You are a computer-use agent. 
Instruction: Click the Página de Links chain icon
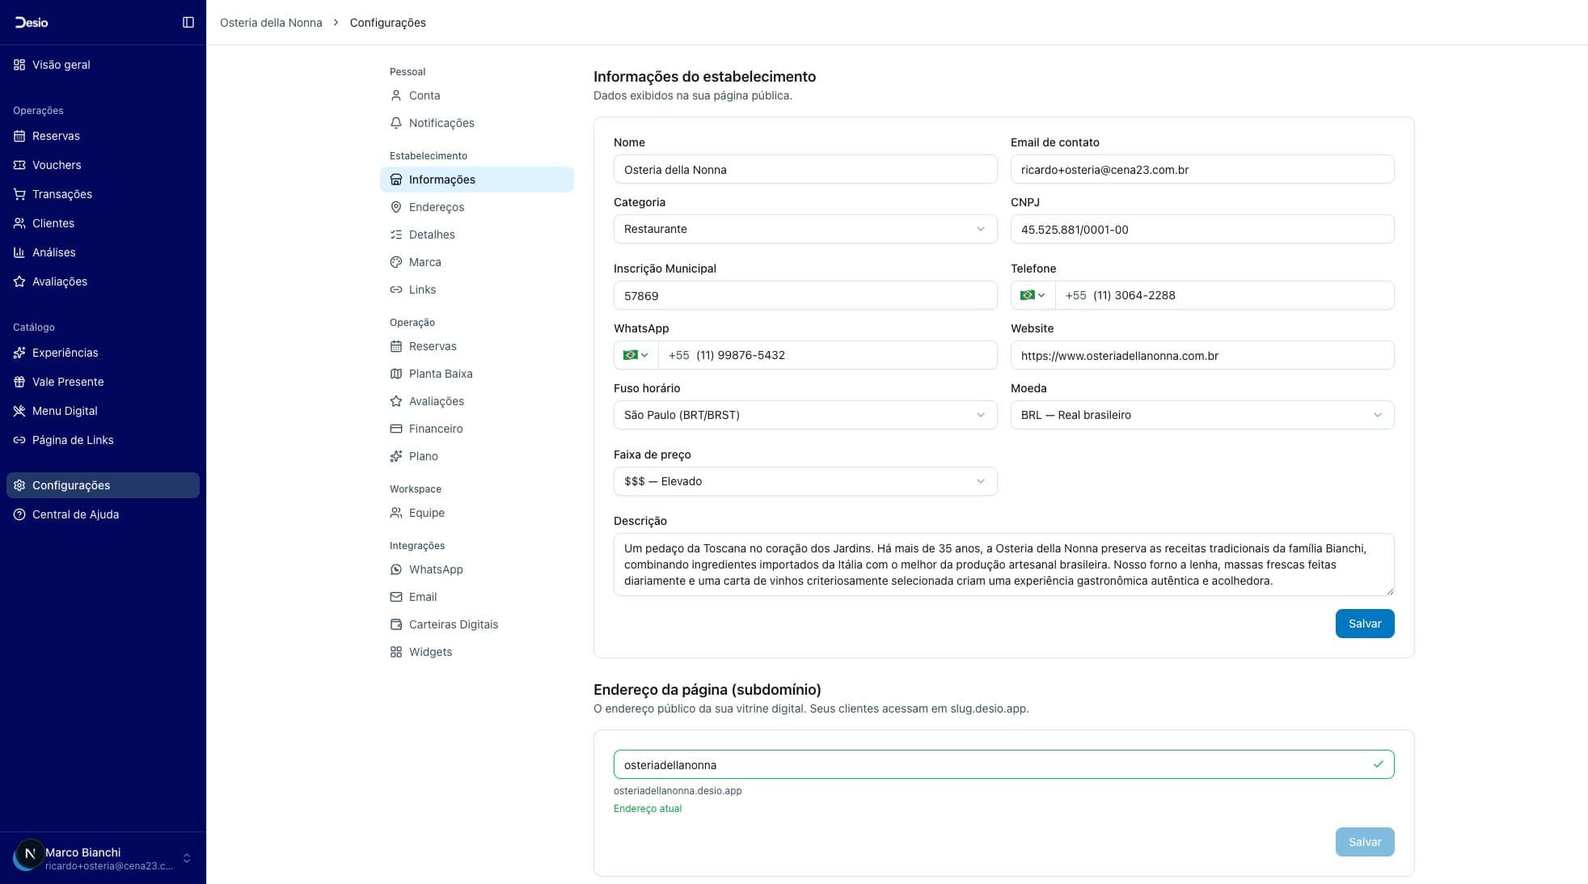19,440
